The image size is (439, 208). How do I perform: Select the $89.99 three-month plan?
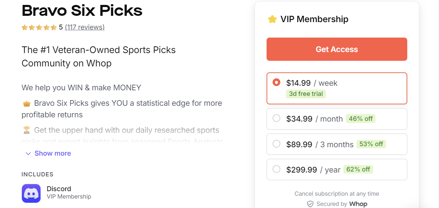276,144
